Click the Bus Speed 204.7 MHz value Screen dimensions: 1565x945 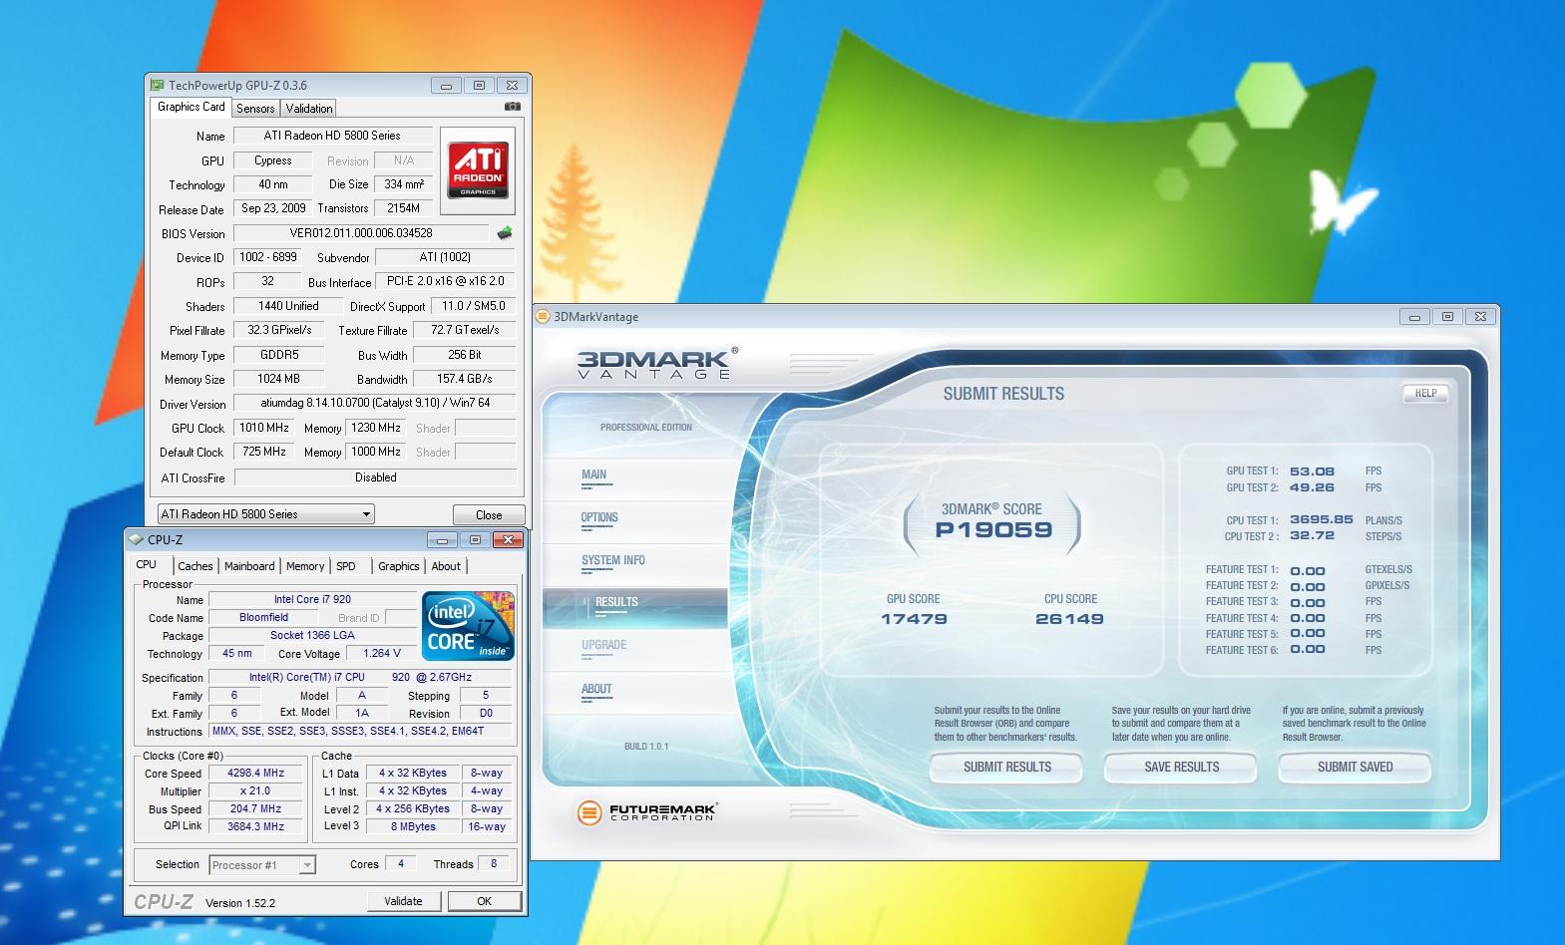point(256,808)
